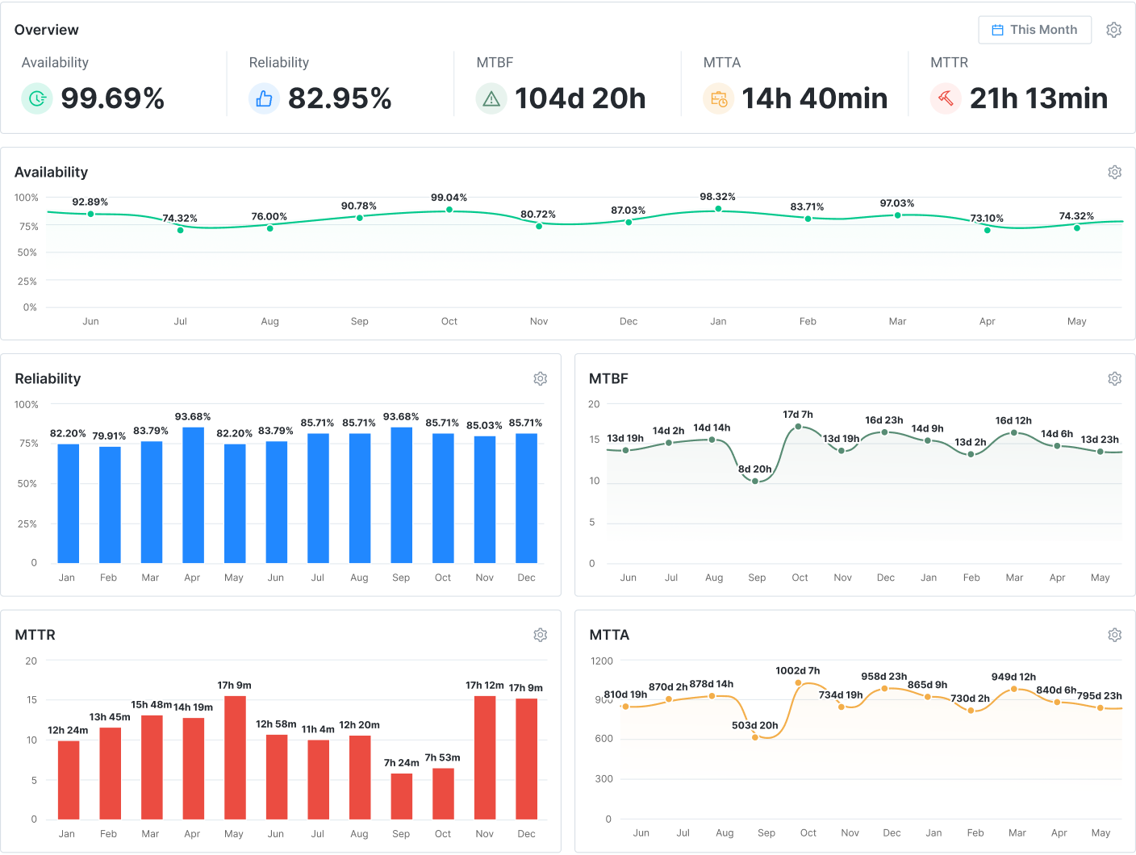Select the April bar in Reliability chart
Screen dimensions: 1136x855
tap(193, 494)
